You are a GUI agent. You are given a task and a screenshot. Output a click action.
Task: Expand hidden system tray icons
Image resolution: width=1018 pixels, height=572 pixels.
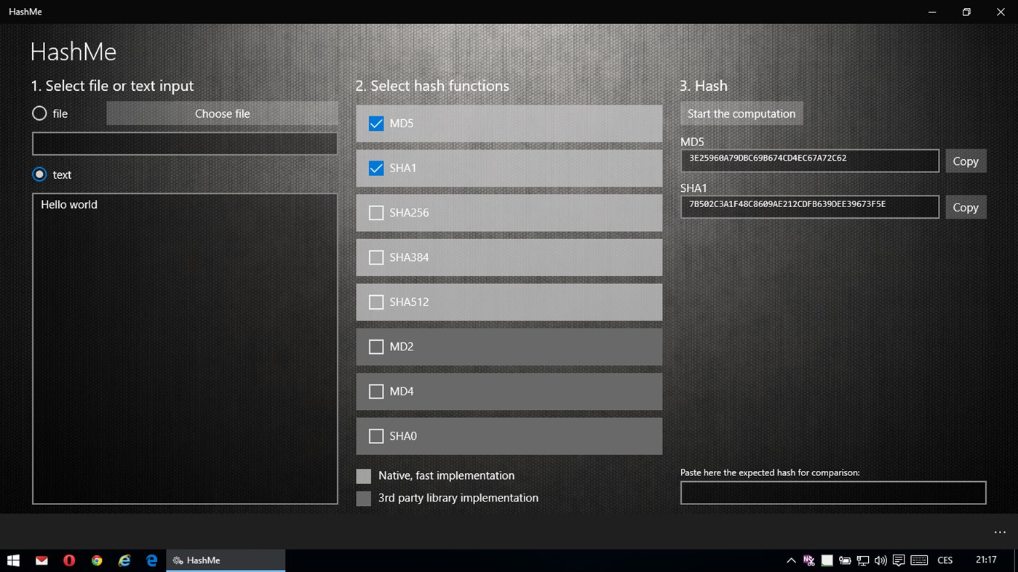pyautogui.click(x=791, y=560)
